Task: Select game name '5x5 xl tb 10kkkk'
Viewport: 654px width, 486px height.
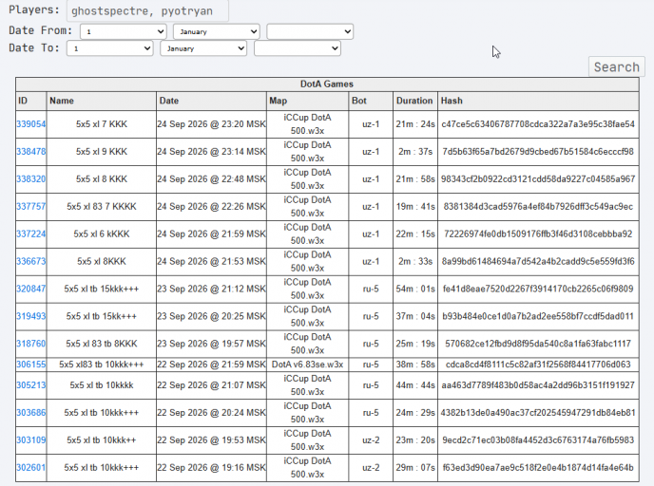Action: [x=102, y=385]
